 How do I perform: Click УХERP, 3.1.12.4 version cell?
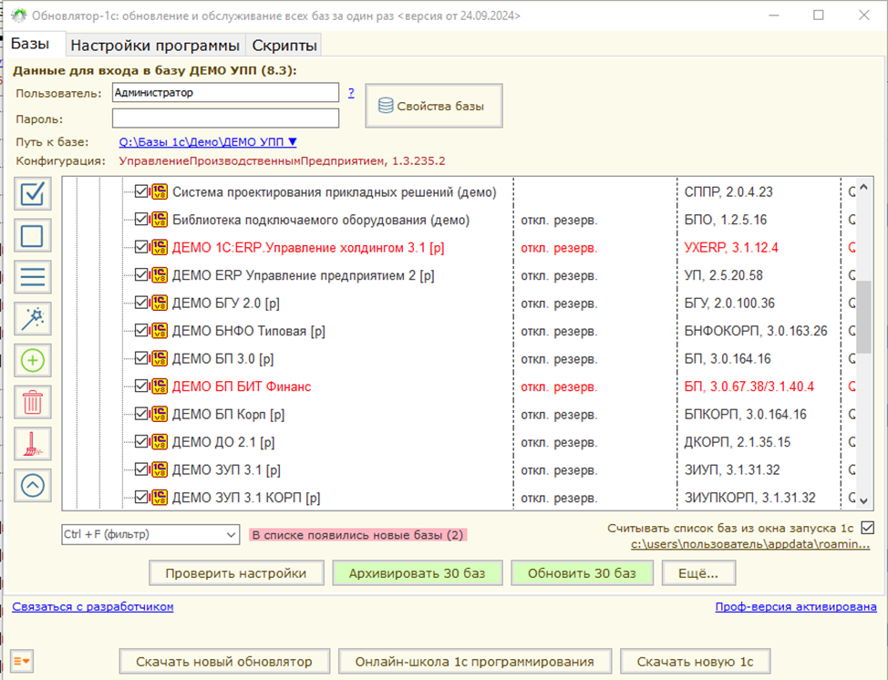[x=731, y=247]
